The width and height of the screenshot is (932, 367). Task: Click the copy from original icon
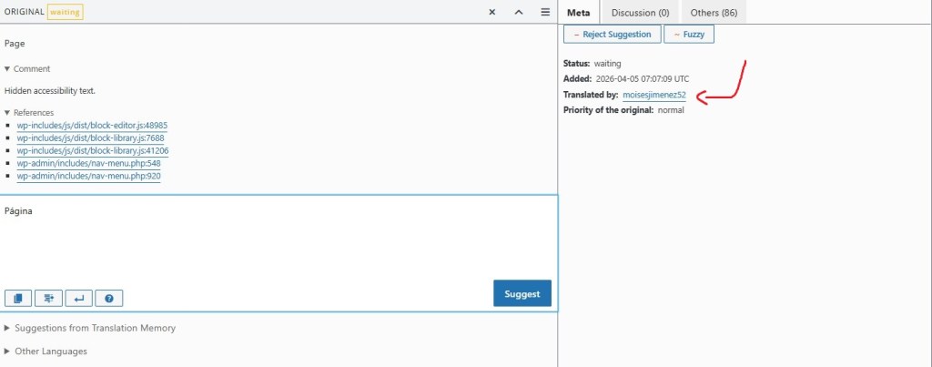click(18, 298)
